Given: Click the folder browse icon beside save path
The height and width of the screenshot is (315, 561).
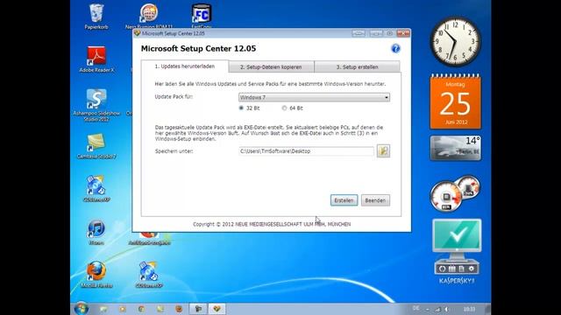Looking at the screenshot, I should point(383,151).
